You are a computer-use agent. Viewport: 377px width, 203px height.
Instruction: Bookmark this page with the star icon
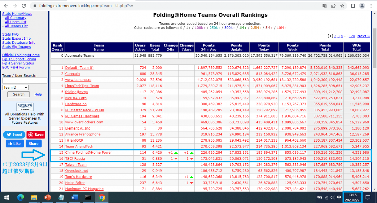point(342,6)
